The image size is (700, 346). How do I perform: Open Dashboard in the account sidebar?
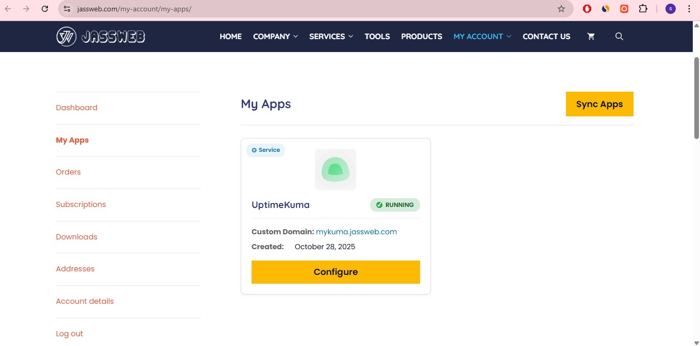(77, 108)
